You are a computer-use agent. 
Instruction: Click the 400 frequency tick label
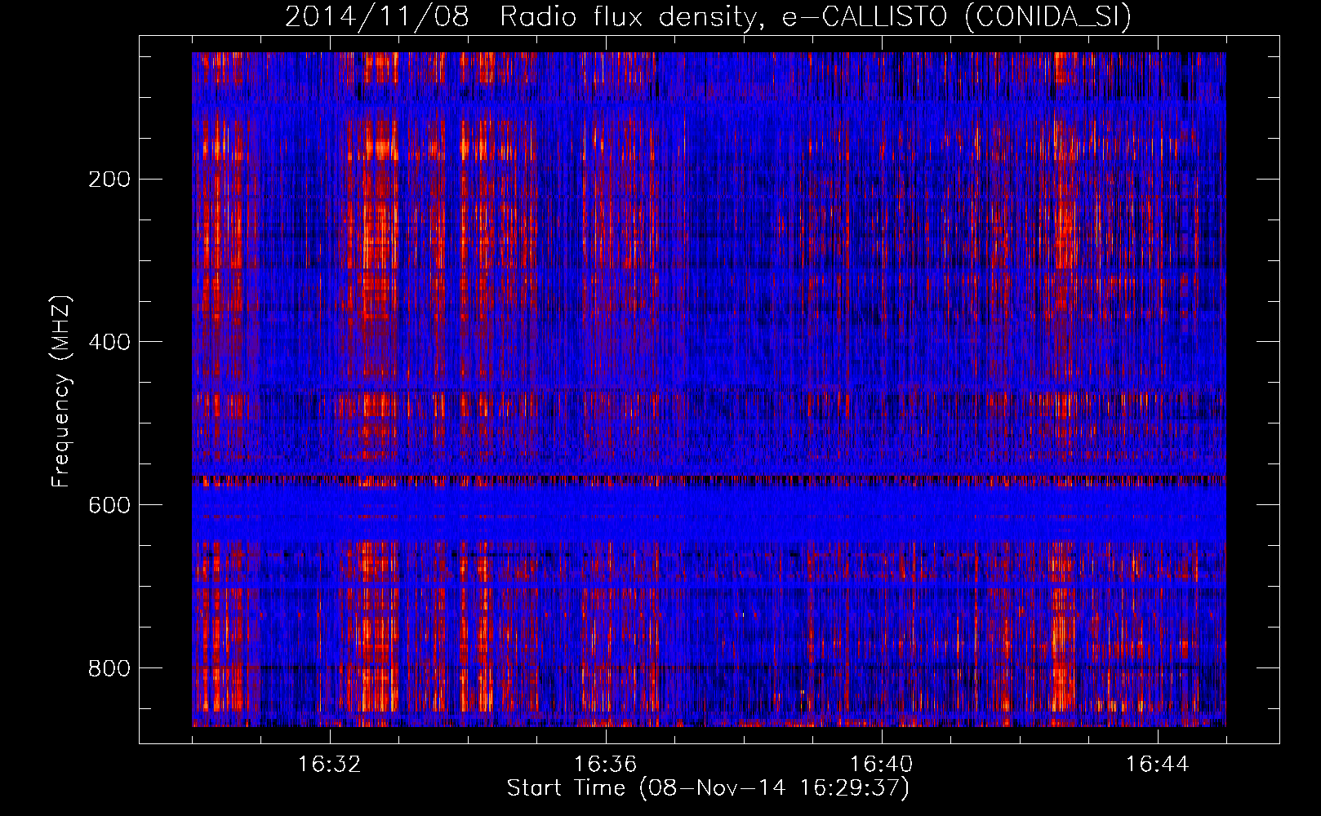point(109,343)
